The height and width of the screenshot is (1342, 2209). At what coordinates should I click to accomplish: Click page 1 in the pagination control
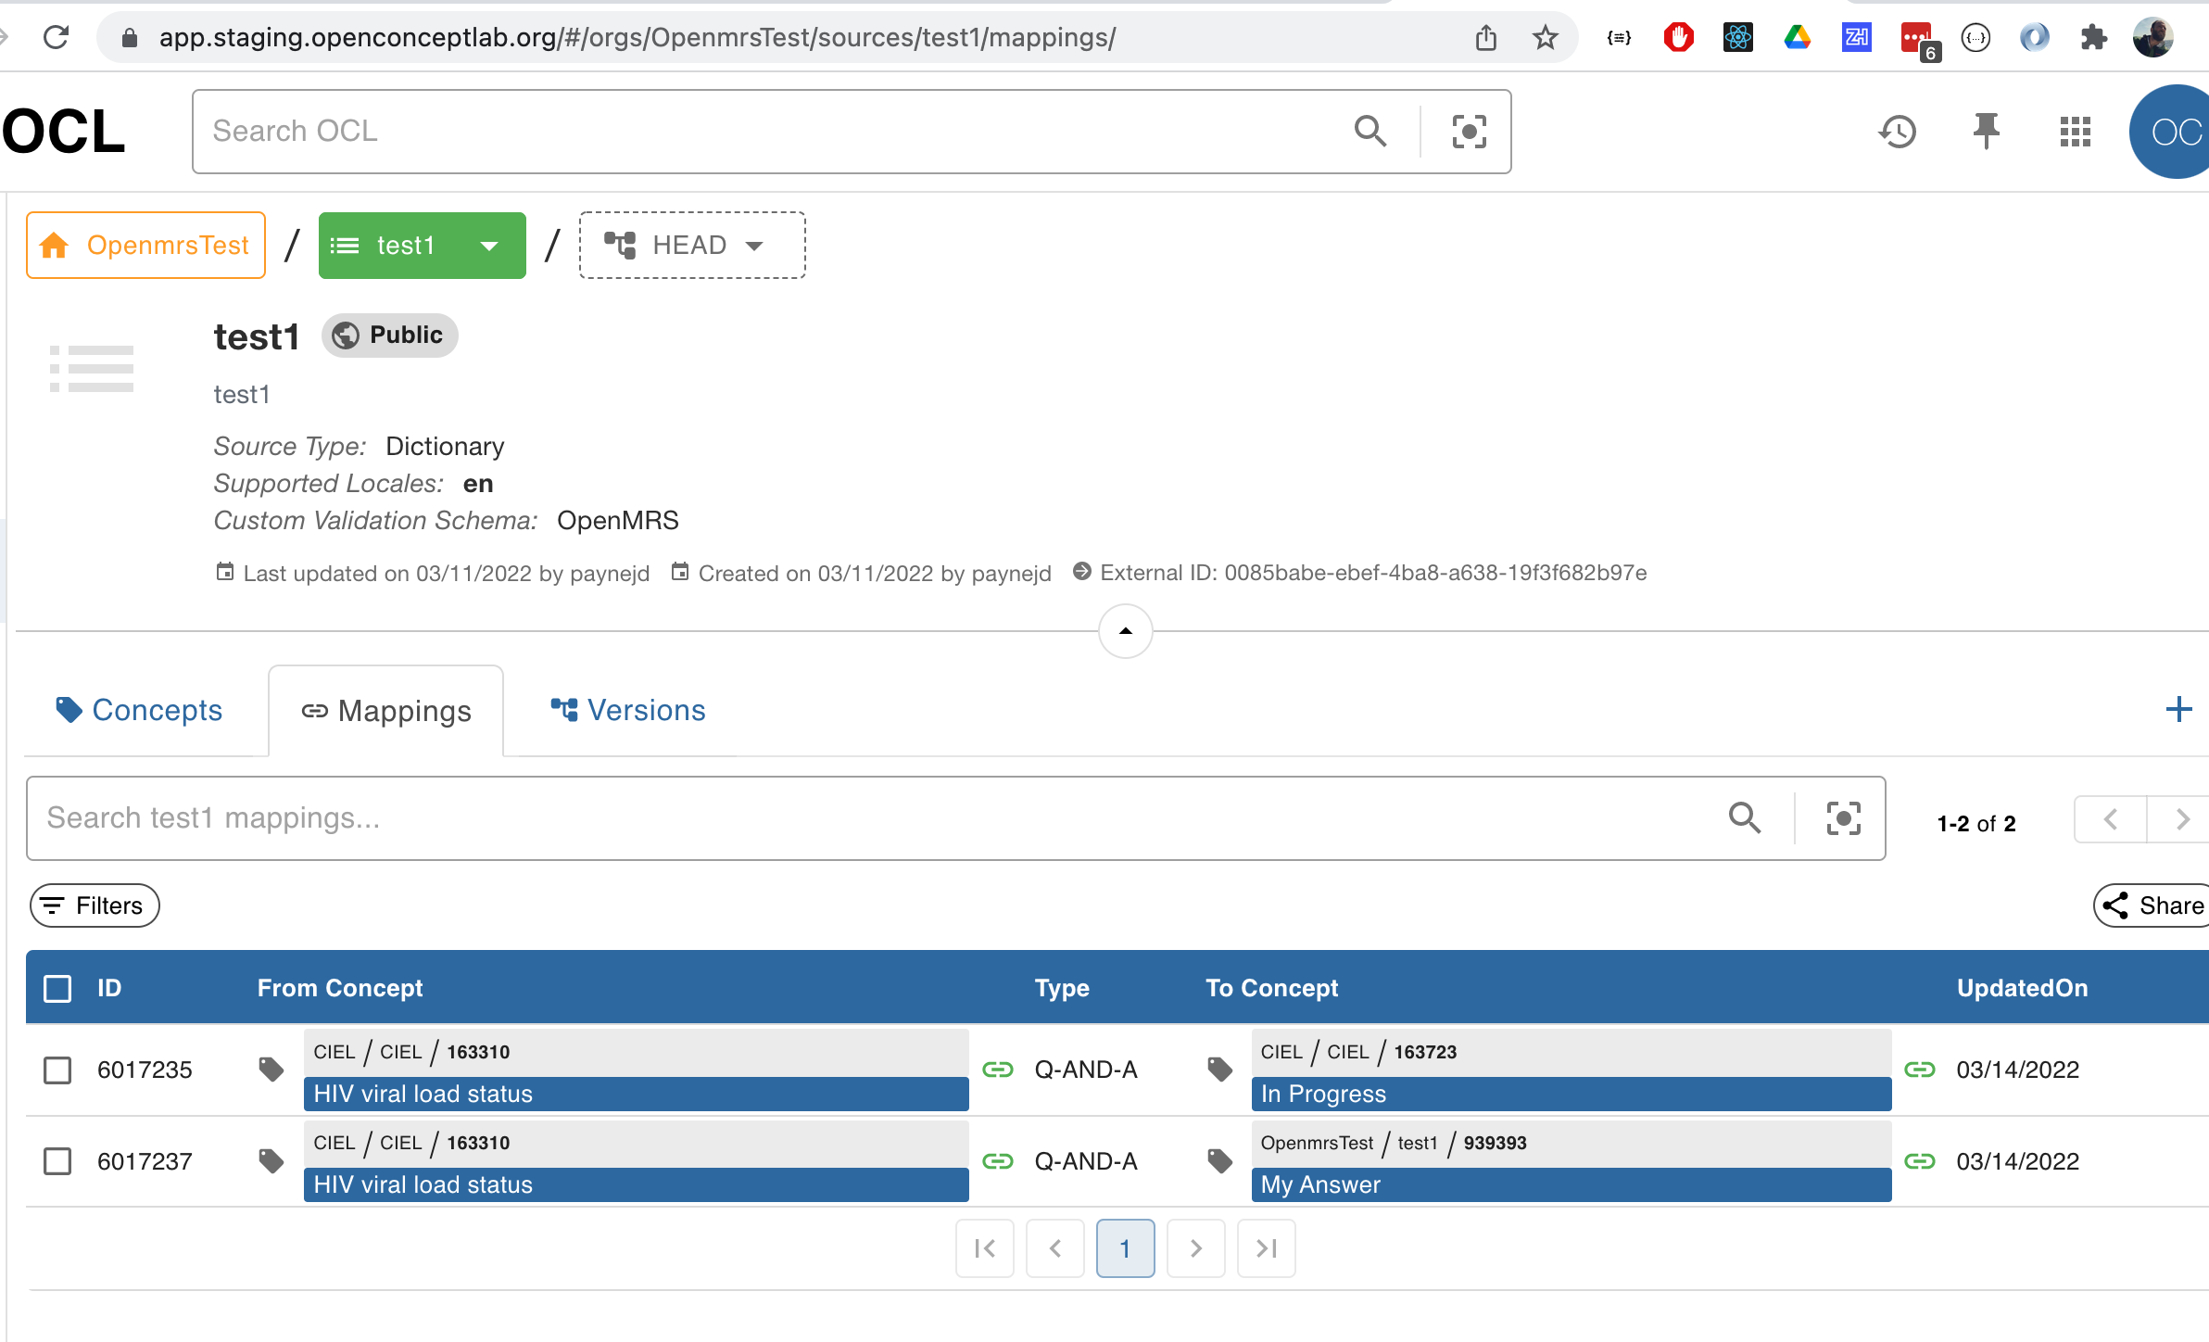point(1125,1248)
